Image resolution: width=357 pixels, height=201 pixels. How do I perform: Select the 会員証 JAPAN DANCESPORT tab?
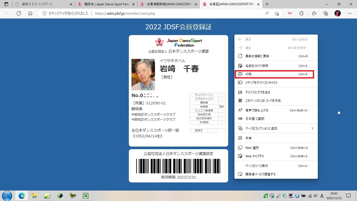[231, 4]
